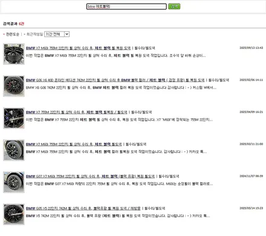Click the date '2025/05/14 15:23'

point(251,208)
